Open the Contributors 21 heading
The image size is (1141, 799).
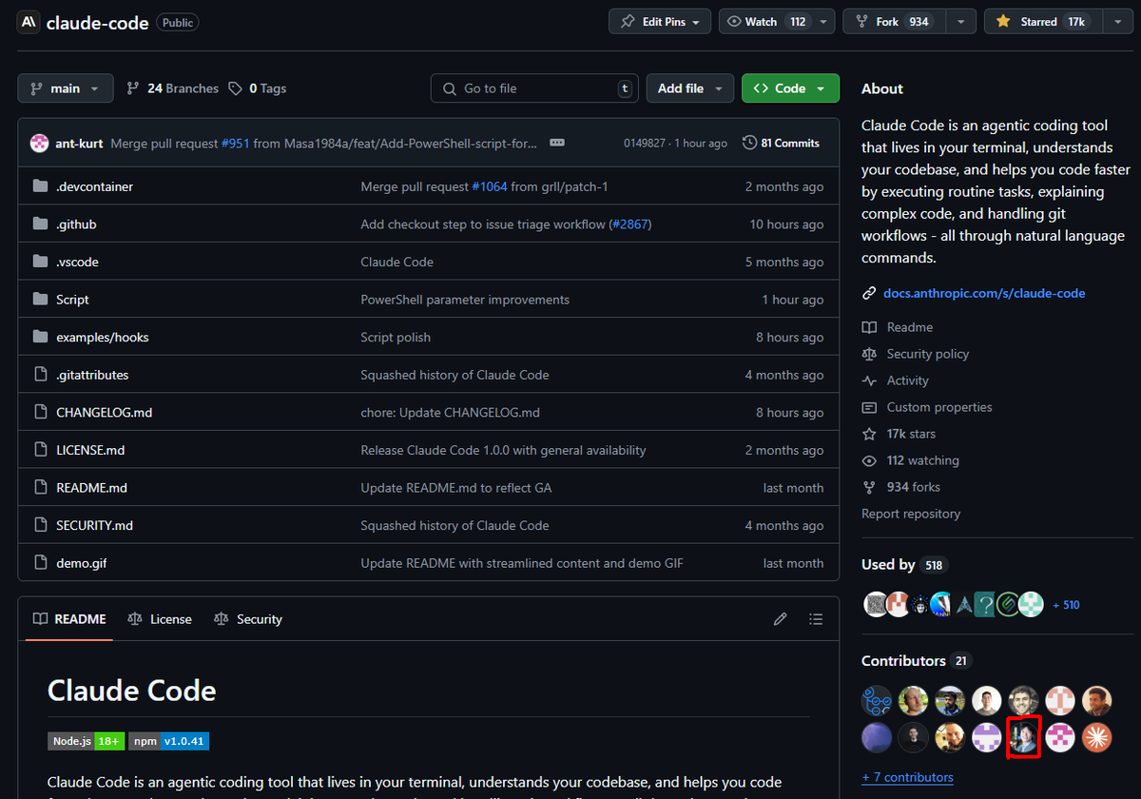click(x=917, y=661)
